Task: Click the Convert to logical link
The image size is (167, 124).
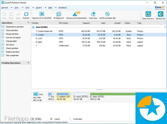Action: tap(13, 37)
